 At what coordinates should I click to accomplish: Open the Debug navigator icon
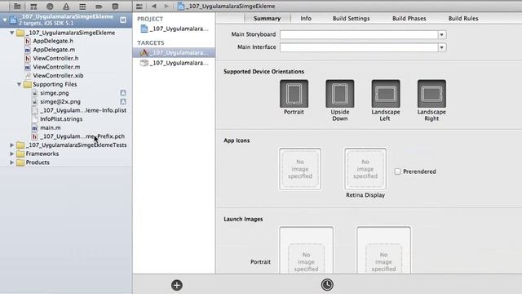click(82, 6)
